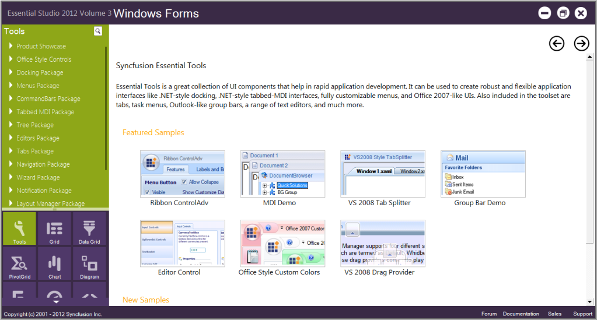Open the Data Grid category tile
This screenshot has width=597, height=320.
click(x=89, y=228)
